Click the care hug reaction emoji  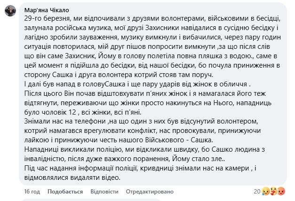tap(274, 192)
